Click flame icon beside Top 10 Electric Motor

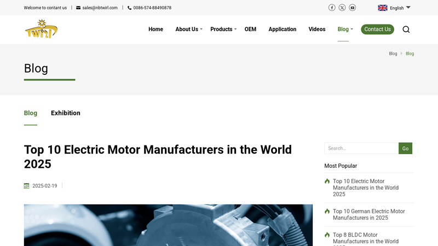[x=327, y=181]
